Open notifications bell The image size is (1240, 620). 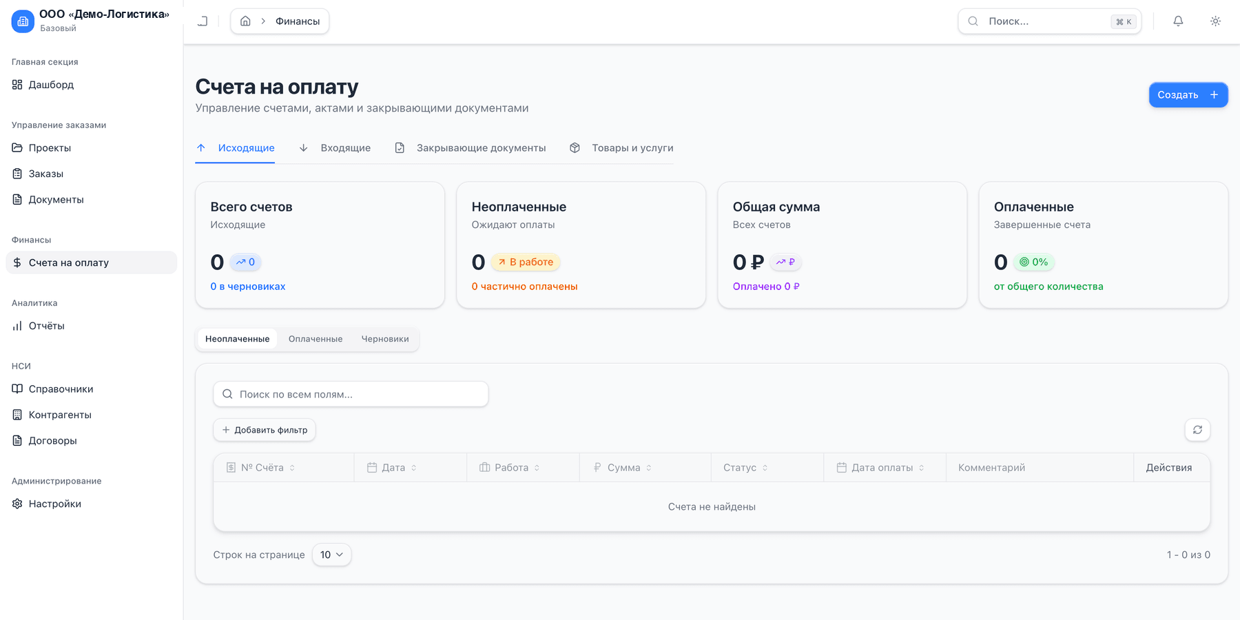[1178, 21]
